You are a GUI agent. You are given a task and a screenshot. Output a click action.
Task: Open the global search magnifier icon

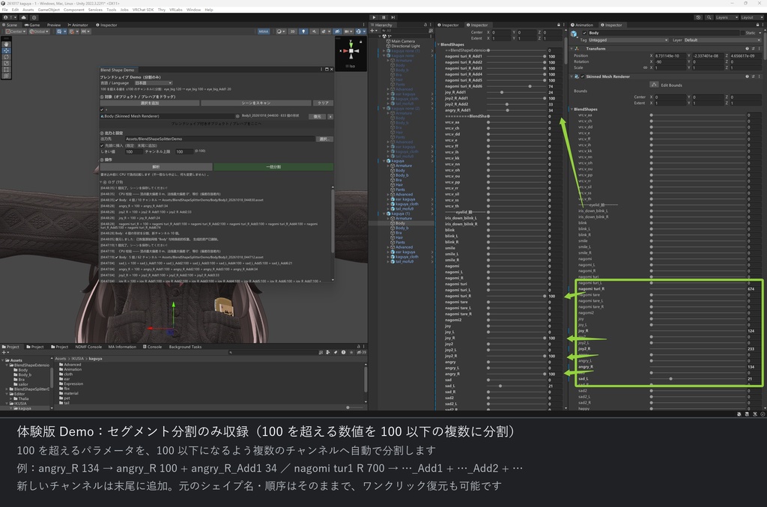coord(709,17)
